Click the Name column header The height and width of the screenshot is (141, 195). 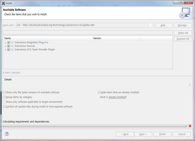click(x=47, y=38)
